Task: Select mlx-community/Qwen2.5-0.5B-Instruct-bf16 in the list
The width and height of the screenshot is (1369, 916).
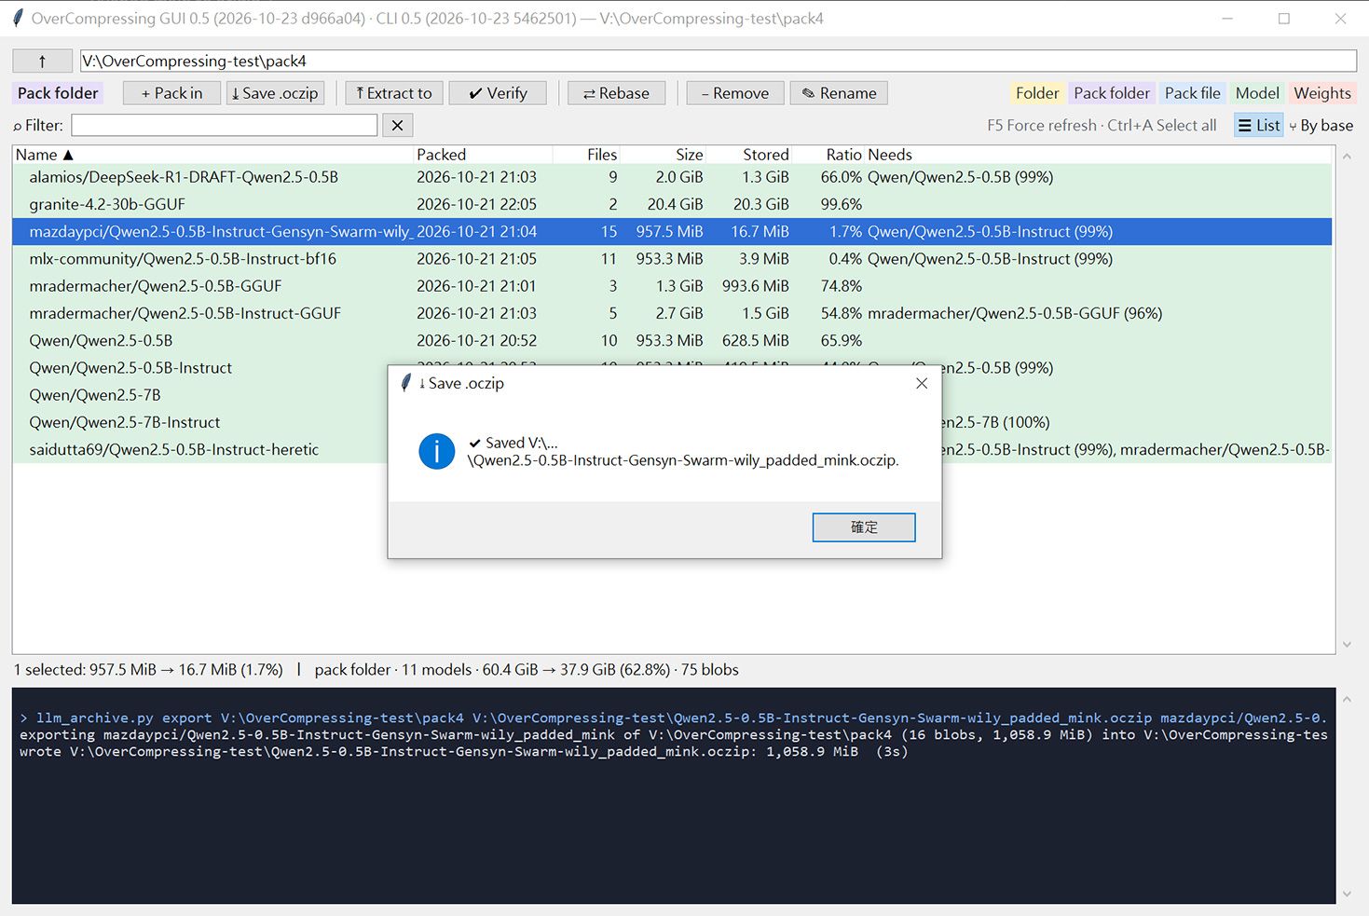Action: (672, 259)
